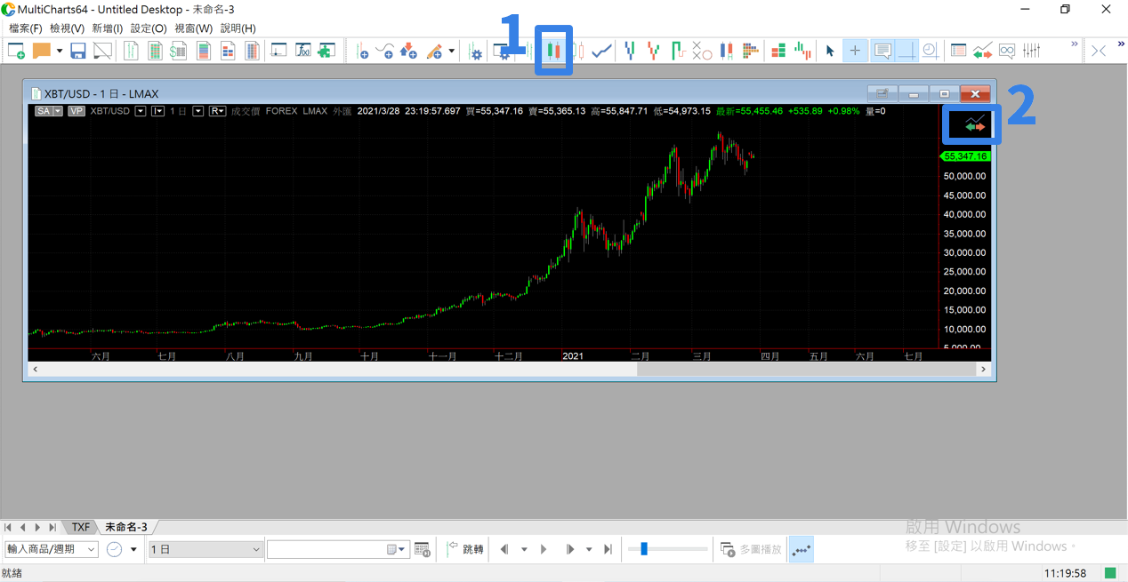The image size is (1128, 582).
Task: Toggle the data hint window button
Action: (x=882, y=51)
